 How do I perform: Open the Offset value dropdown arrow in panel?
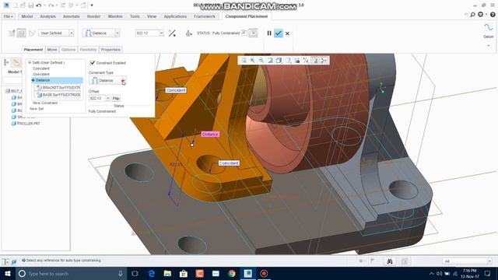click(x=107, y=99)
